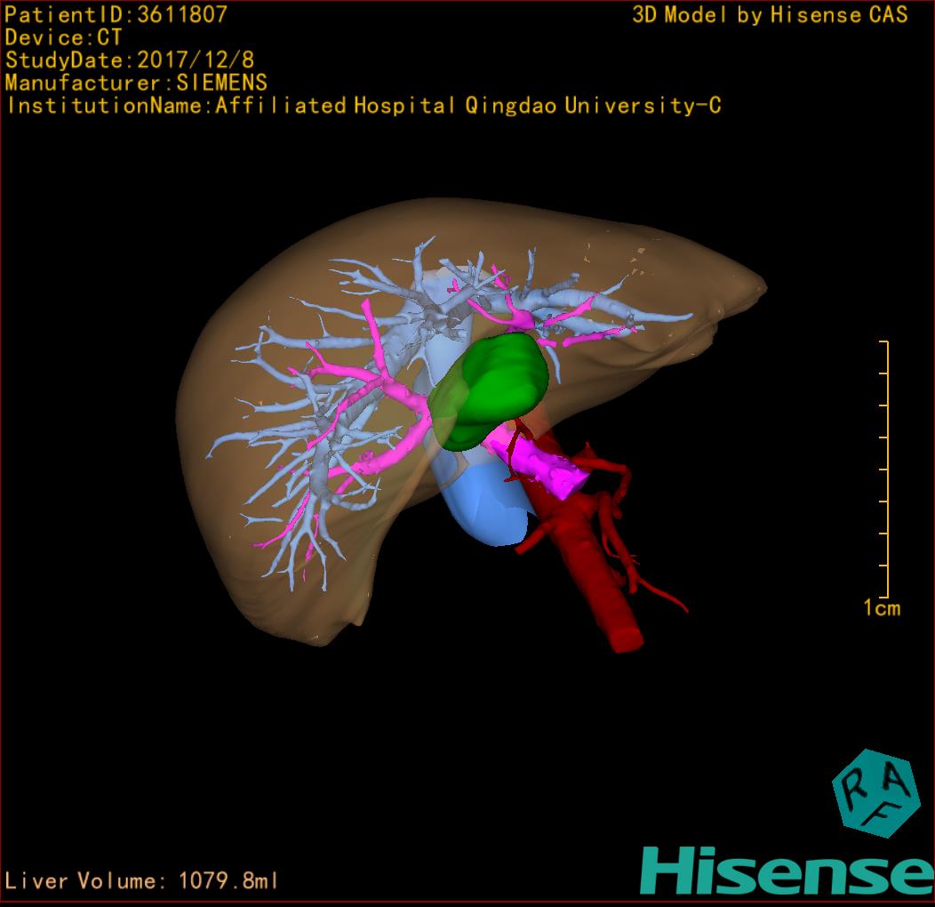Click the PatientID 3611807 text

(x=116, y=14)
